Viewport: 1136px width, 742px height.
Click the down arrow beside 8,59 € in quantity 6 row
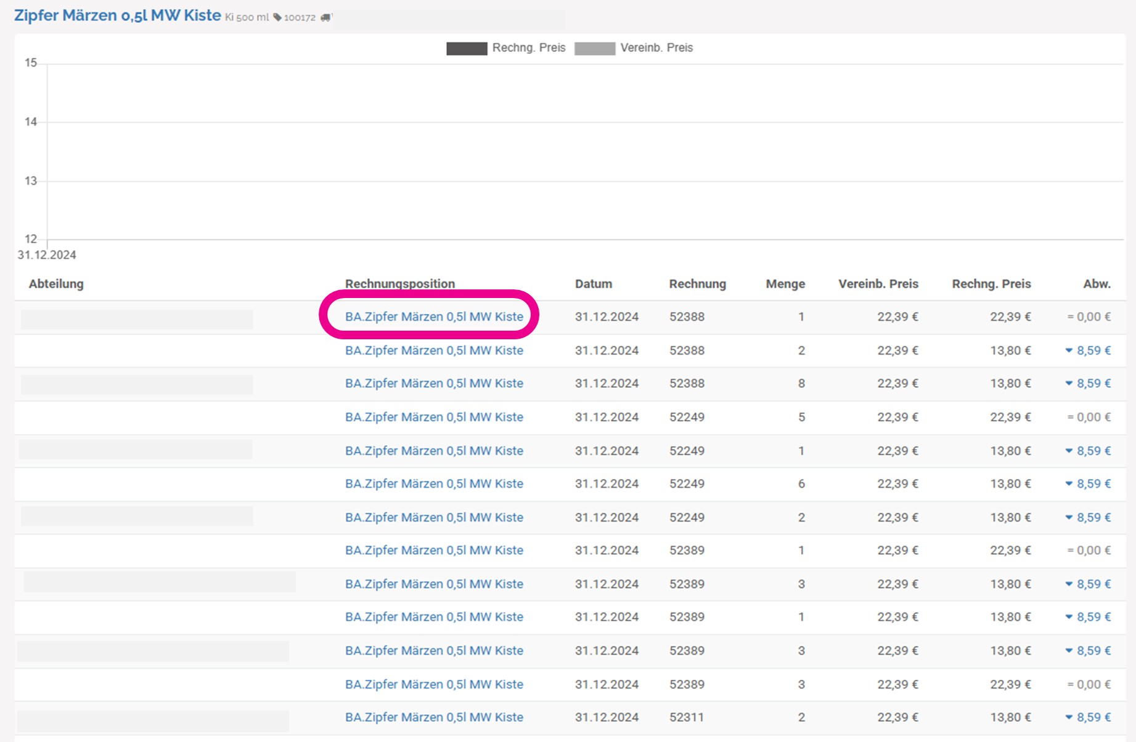(x=1069, y=483)
